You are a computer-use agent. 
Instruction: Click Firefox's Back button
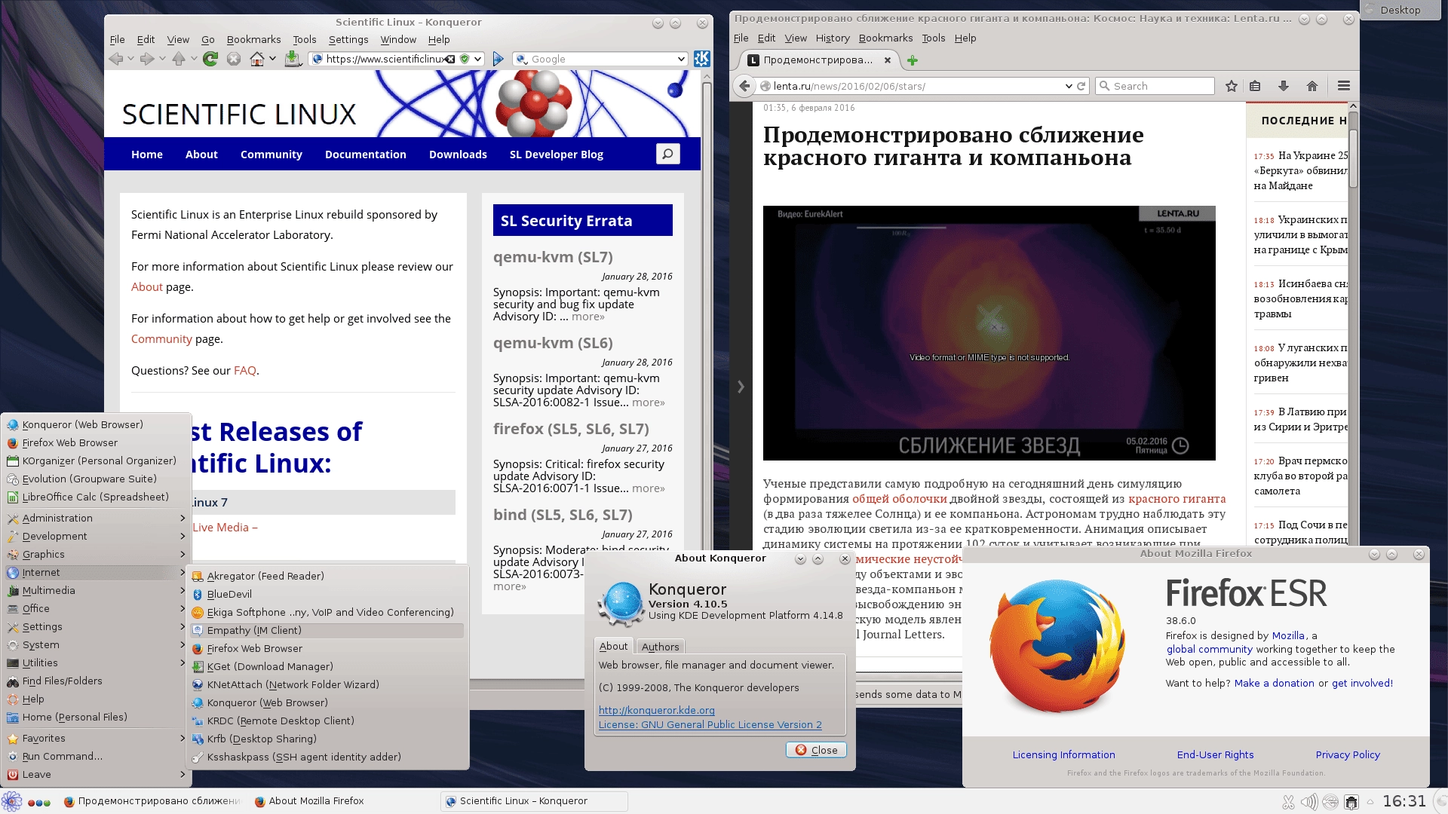click(x=744, y=86)
